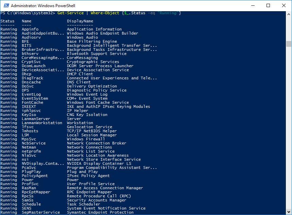
Task: Click the scrollbar up arrow
Action: 289,14
